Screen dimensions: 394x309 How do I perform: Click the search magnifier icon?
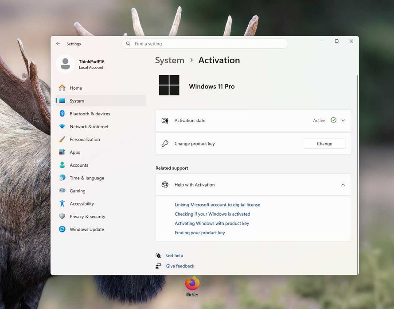tap(128, 44)
